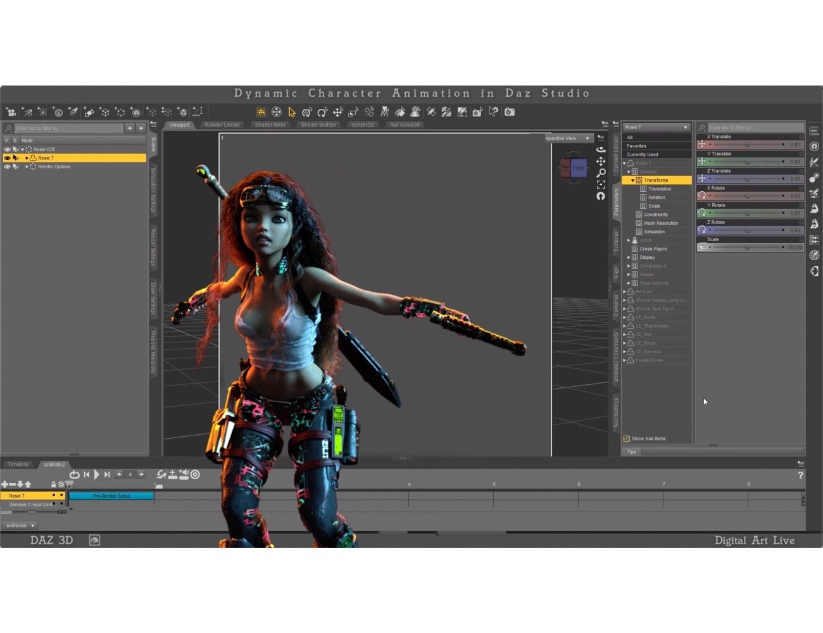Select the Pre-Render Setup aniBlock
Screen dimensions: 823x633
pos(111,496)
